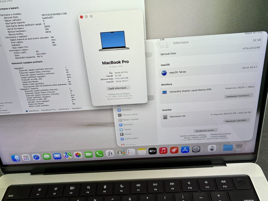
Task: Open the Apps launcher grid in Dock
Action: (x=26, y=158)
